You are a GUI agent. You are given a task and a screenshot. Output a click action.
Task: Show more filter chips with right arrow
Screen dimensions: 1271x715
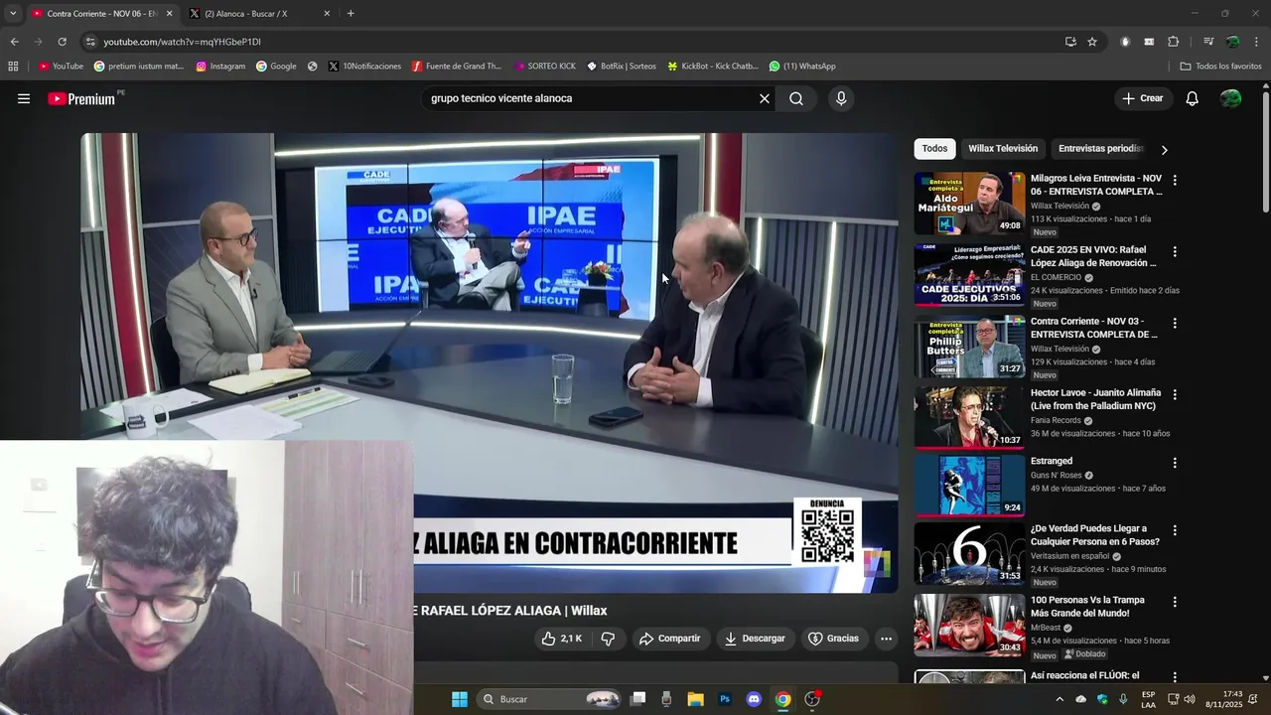1164,150
